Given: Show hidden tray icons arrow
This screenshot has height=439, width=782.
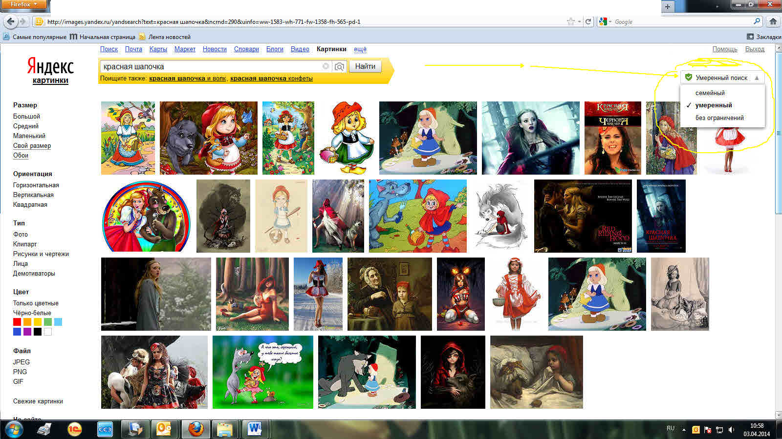Looking at the screenshot, I should 684,430.
